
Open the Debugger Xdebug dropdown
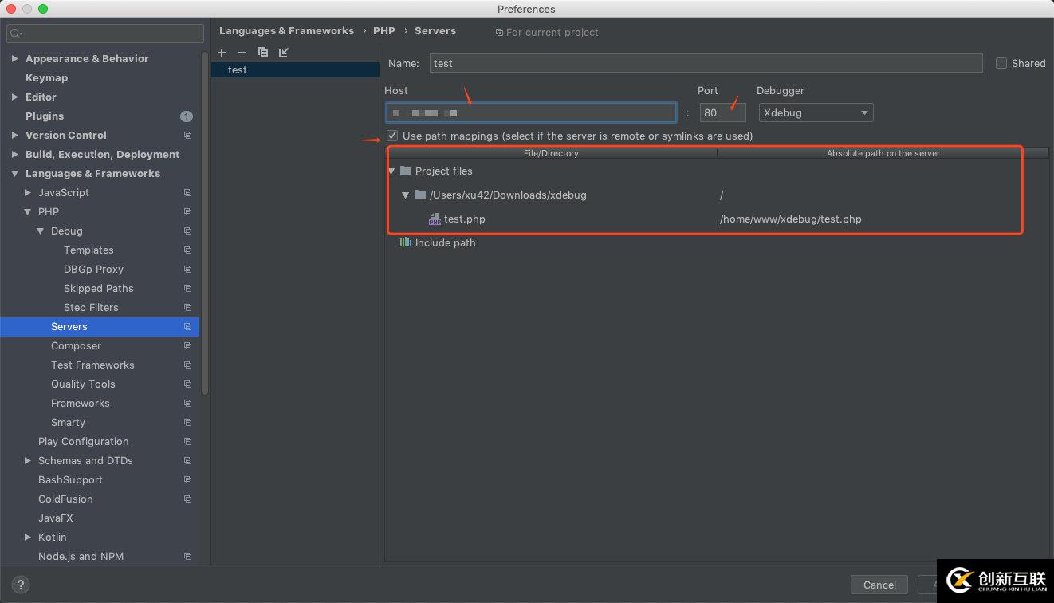(x=816, y=113)
